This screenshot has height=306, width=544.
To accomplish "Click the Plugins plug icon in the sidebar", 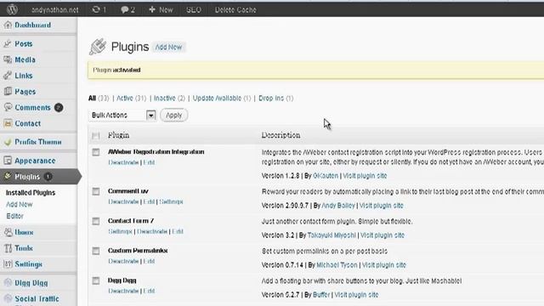I will coord(8,177).
